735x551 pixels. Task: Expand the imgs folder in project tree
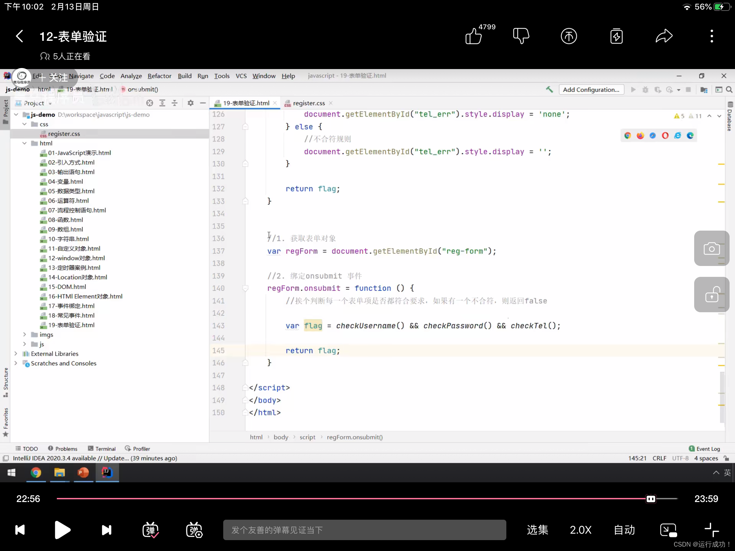(24, 335)
